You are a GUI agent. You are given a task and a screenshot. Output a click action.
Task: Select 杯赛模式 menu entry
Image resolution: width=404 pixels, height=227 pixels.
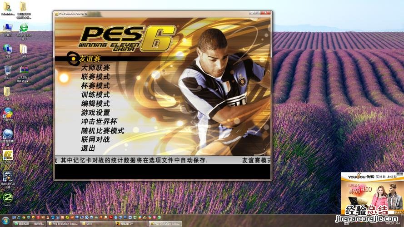[x=95, y=86]
